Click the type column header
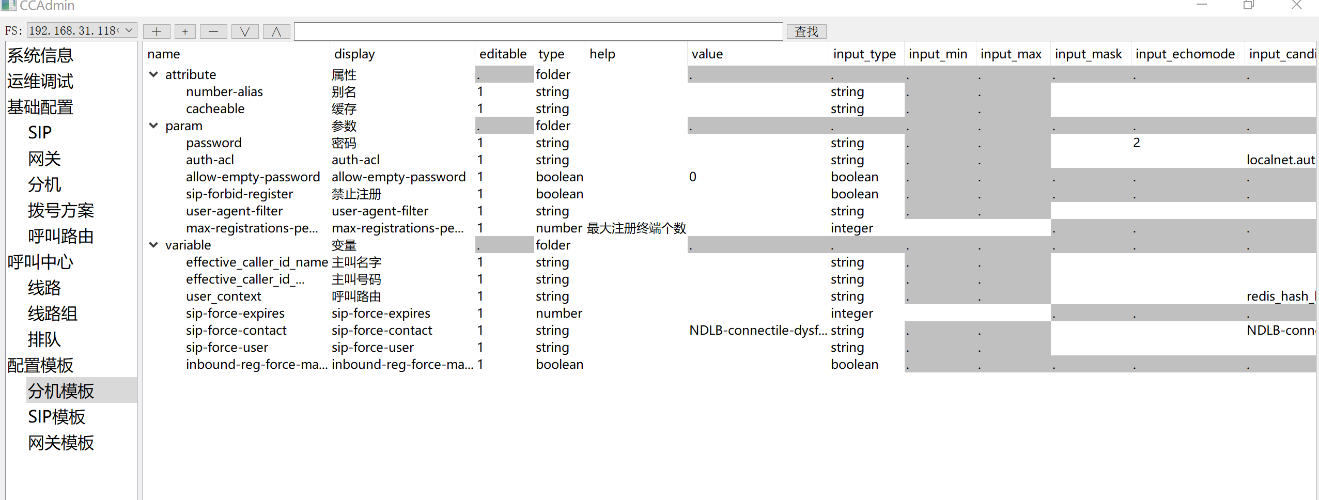Viewport: 1319px width, 500px height. tap(559, 54)
